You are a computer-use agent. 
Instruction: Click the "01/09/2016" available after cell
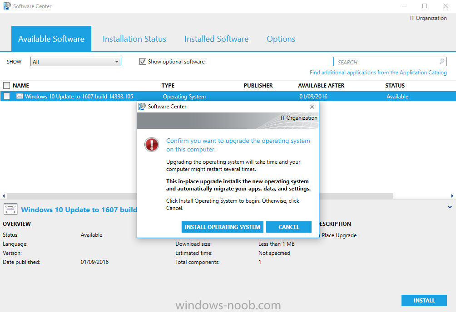point(313,97)
